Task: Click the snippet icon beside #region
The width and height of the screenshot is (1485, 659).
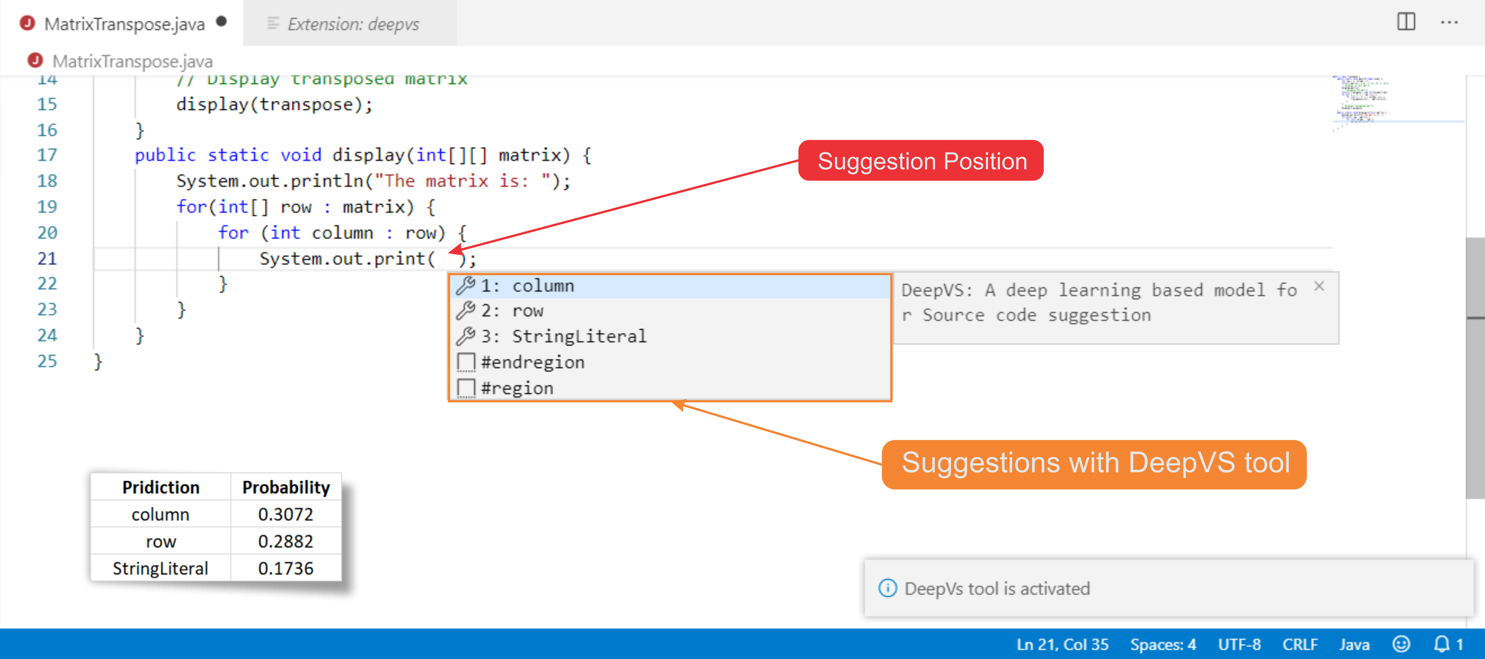Action: point(466,388)
